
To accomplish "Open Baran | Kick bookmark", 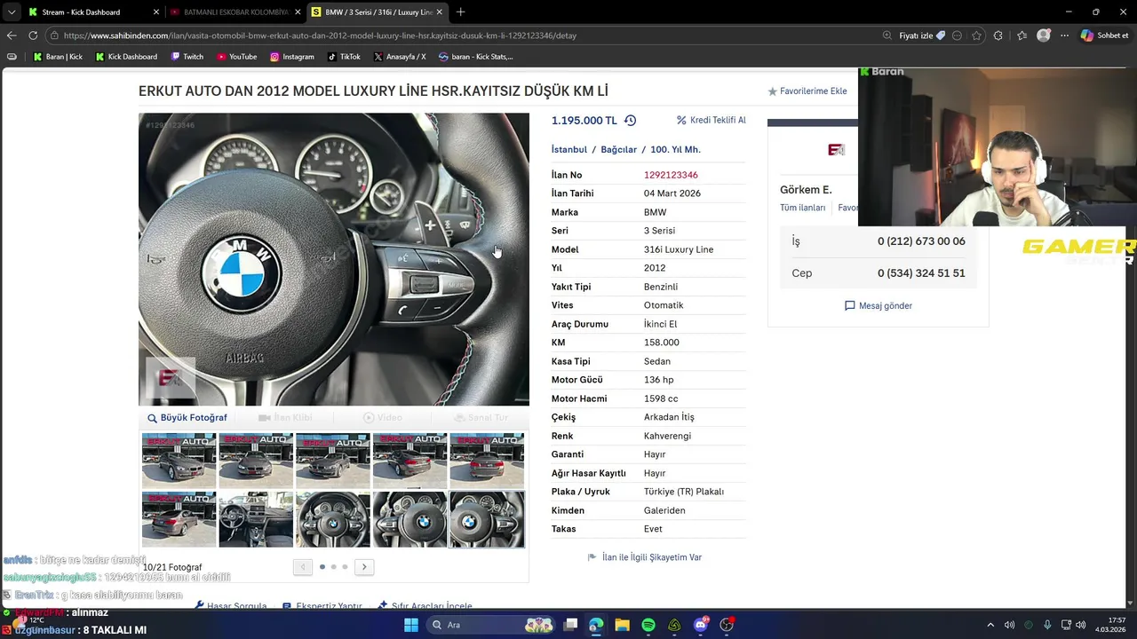I will tap(58, 57).
